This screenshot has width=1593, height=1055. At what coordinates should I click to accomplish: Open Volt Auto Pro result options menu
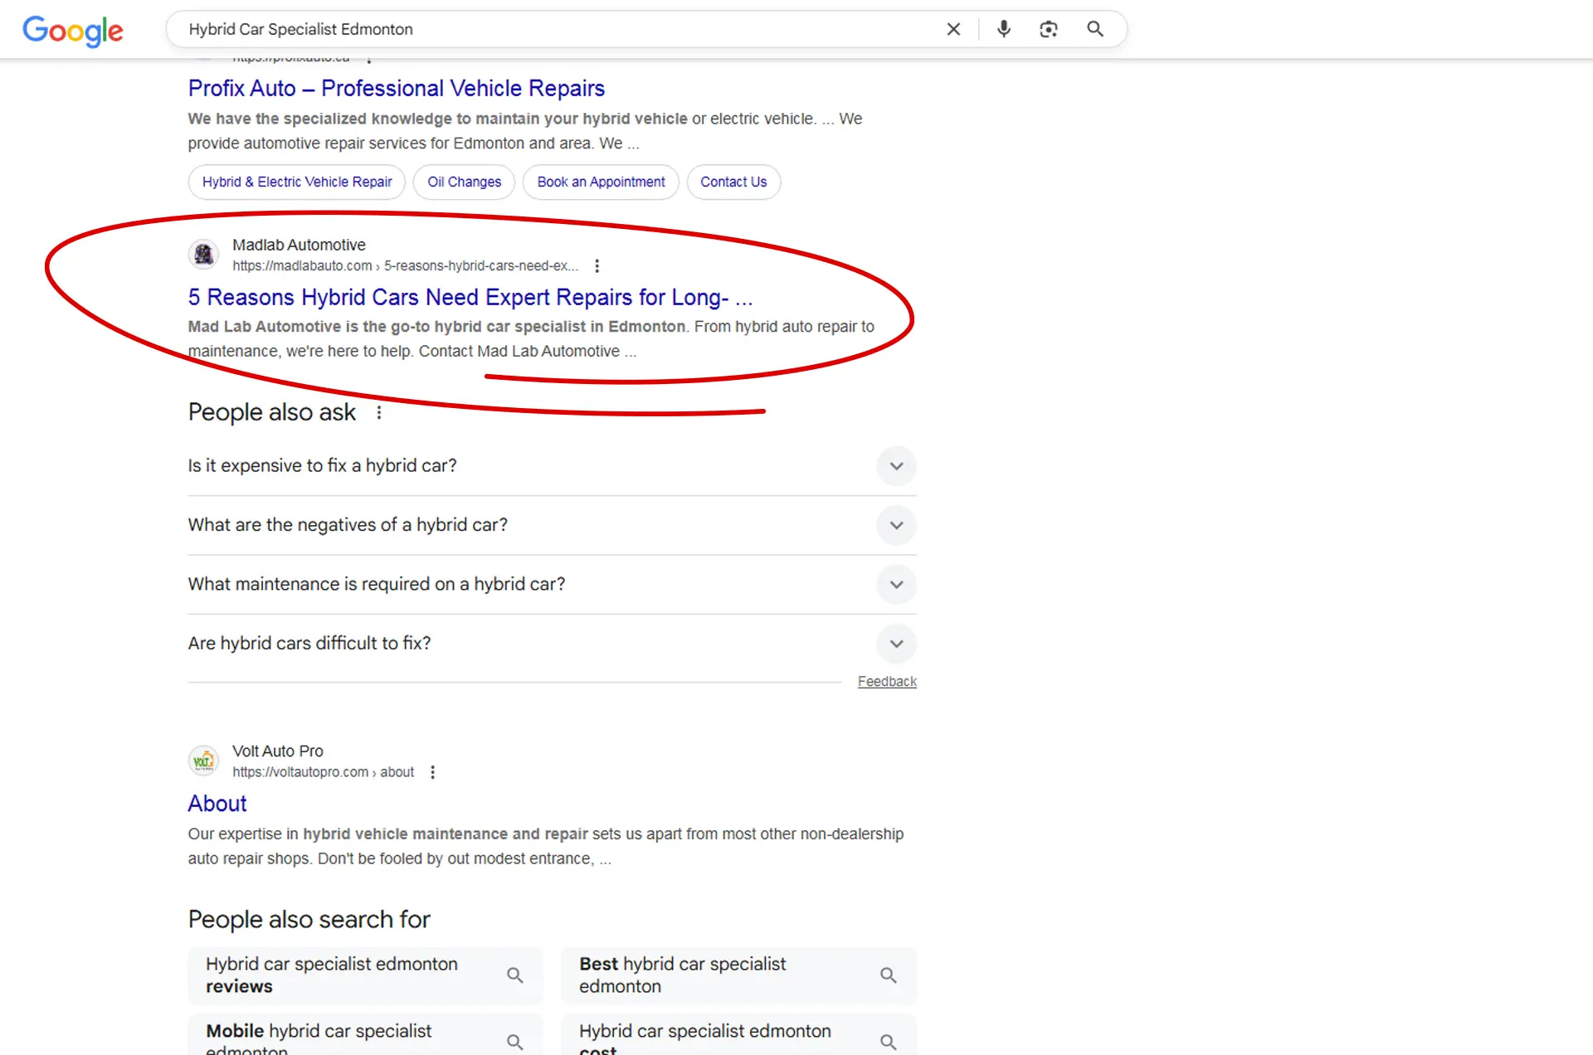[x=432, y=772]
